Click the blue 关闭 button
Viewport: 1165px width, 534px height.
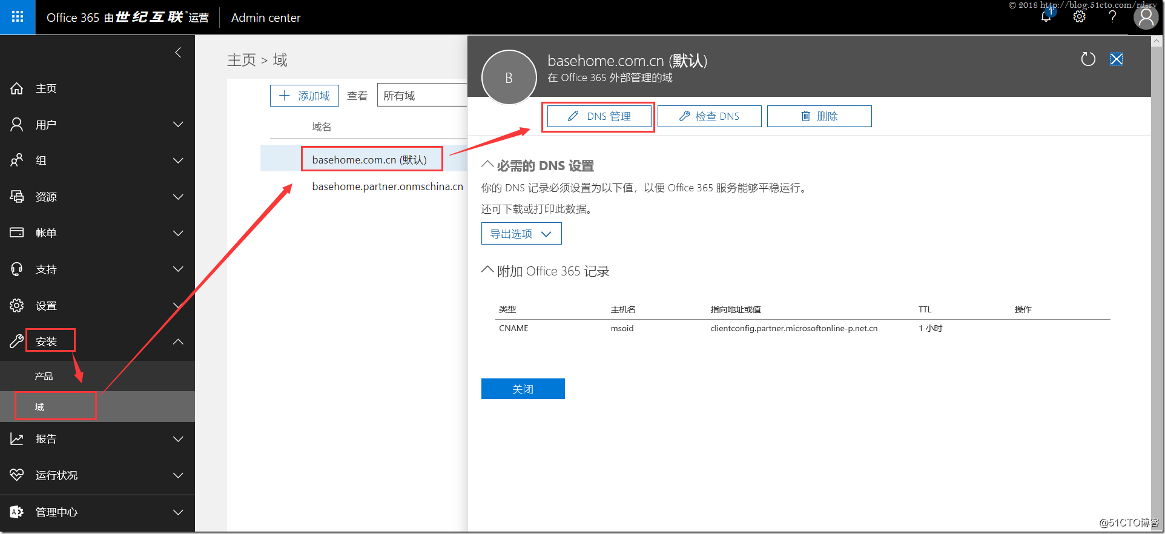point(523,389)
